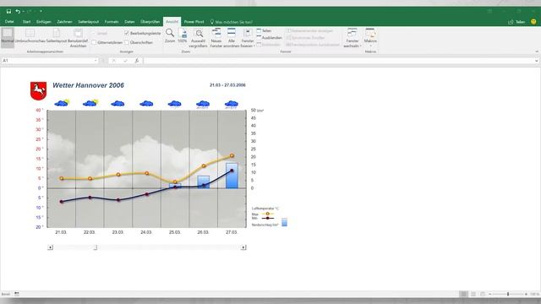Click the Save icon in the quick access toolbar
This screenshot has width=541, height=304.
pyautogui.click(x=8, y=11)
